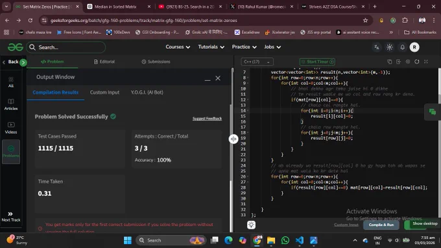Open File Explorer from the taskbar
The image size is (441, 248).
click(x=271, y=240)
